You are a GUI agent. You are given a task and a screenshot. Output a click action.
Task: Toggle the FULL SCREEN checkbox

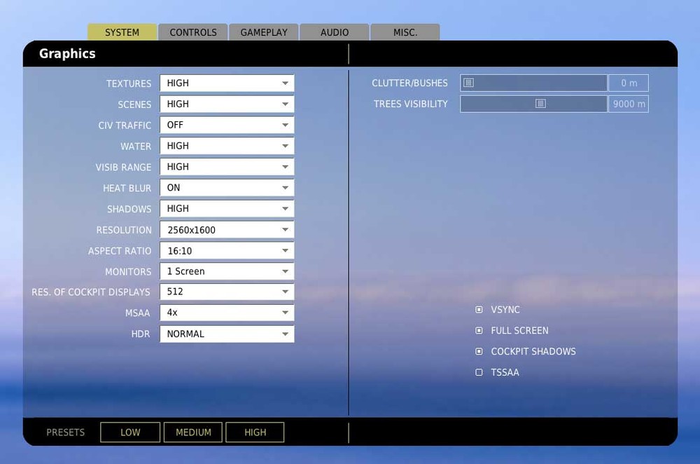[479, 330]
